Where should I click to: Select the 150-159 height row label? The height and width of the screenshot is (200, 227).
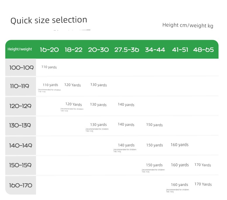[20, 165]
